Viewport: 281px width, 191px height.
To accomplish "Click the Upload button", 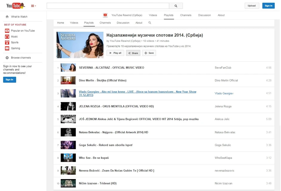I will coord(252,6).
